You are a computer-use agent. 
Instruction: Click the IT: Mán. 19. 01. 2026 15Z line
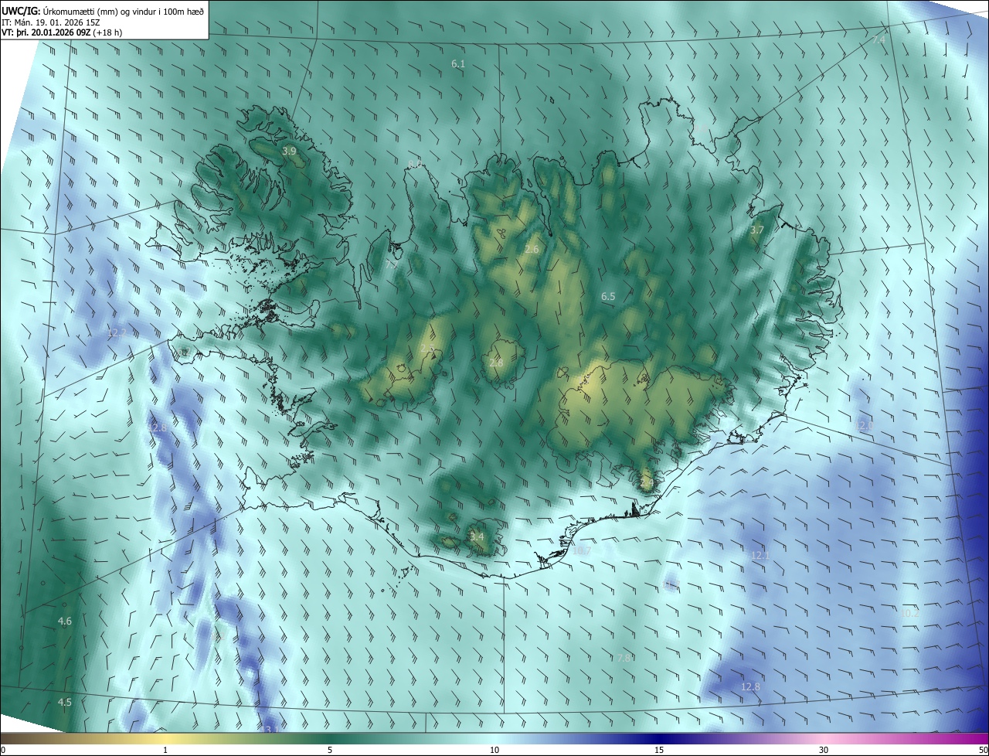(x=49, y=22)
